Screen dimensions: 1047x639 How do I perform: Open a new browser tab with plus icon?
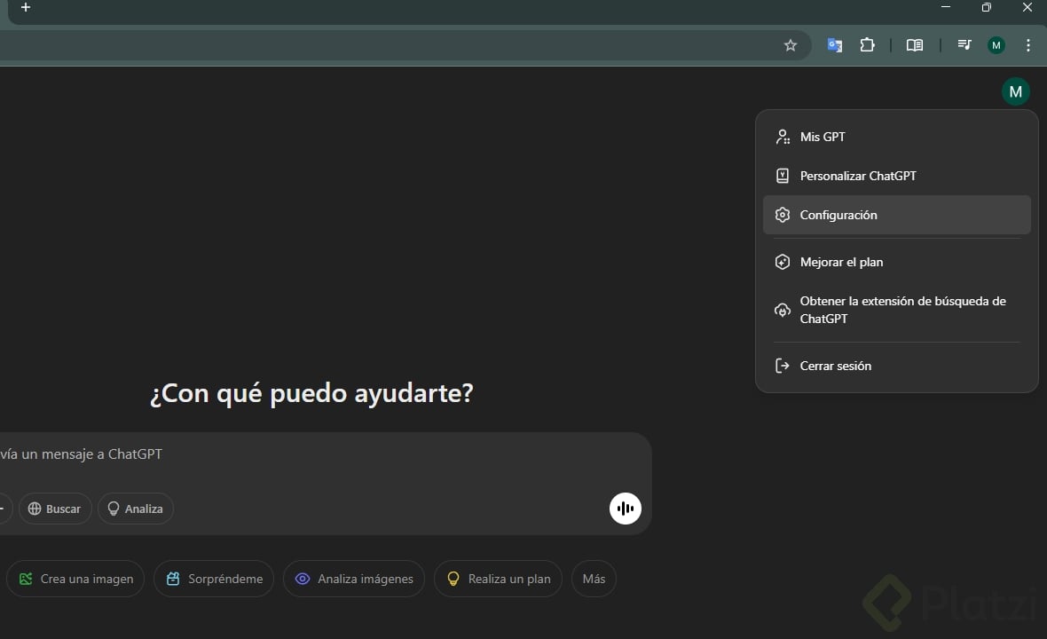[x=26, y=7]
